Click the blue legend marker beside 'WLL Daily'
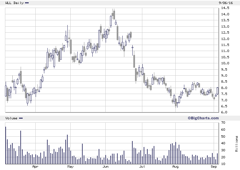Viewport: 240px width, 170px height. point(27,3)
